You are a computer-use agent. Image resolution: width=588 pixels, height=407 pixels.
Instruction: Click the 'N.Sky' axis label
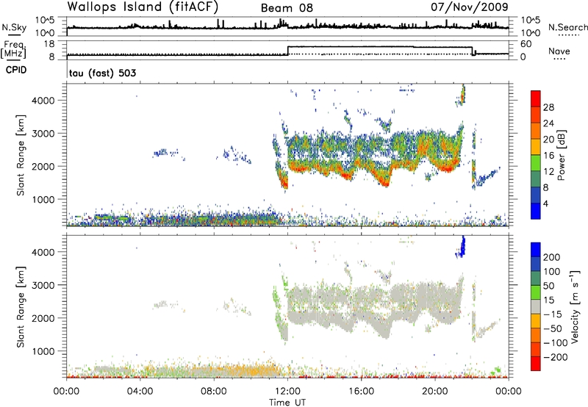pyautogui.click(x=14, y=27)
